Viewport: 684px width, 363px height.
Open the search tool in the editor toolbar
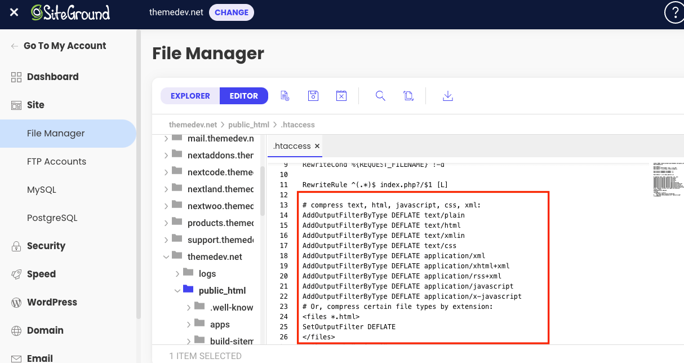click(380, 96)
